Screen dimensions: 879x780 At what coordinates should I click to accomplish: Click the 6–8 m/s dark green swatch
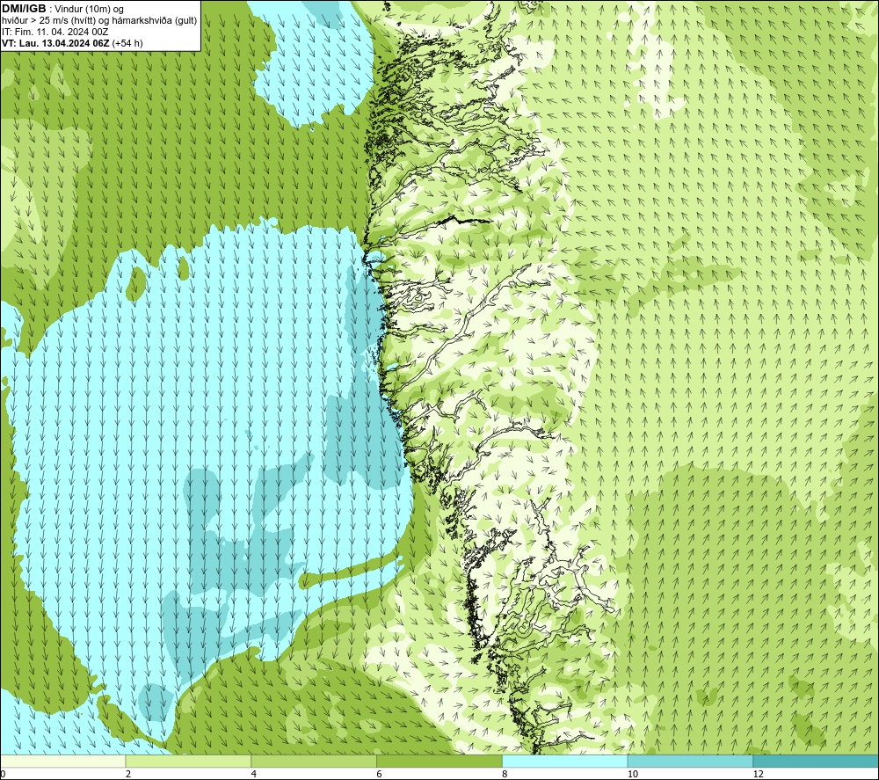[x=439, y=761]
